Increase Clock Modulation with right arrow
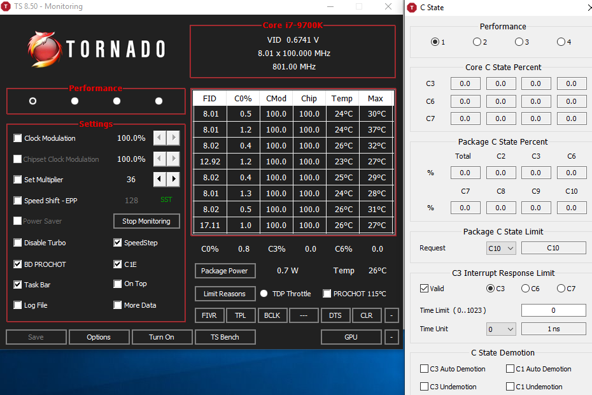Image resolution: width=592 pixels, height=395 pixels. coord(173,138)
